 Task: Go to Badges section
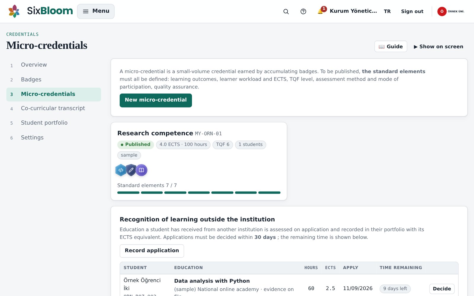click(54, 80)
